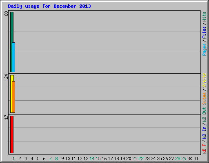Click day 4 on the x-axis
This screenshot has width=209, height=163.
(x=32, y=159)
